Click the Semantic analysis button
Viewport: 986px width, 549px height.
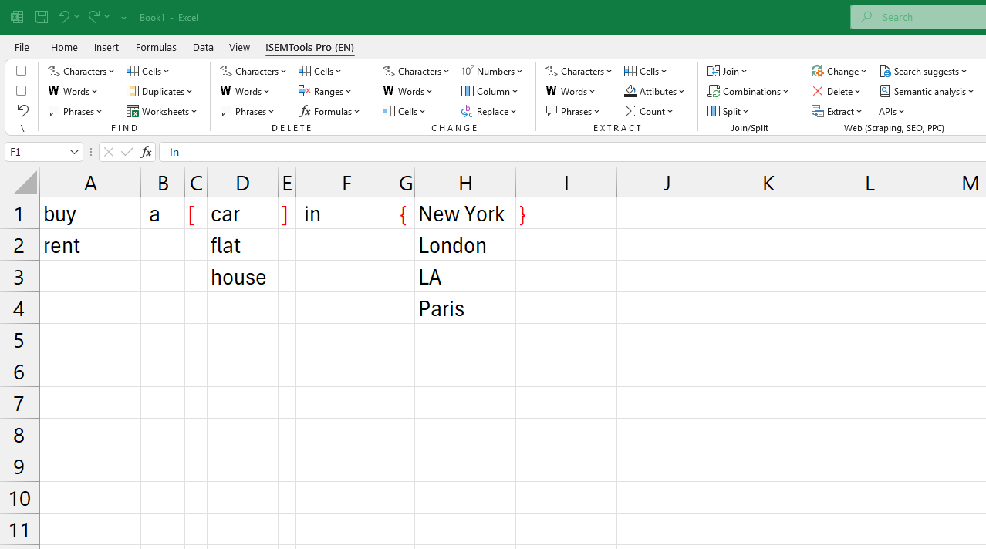pyautogui.click(x=927, y=91)
